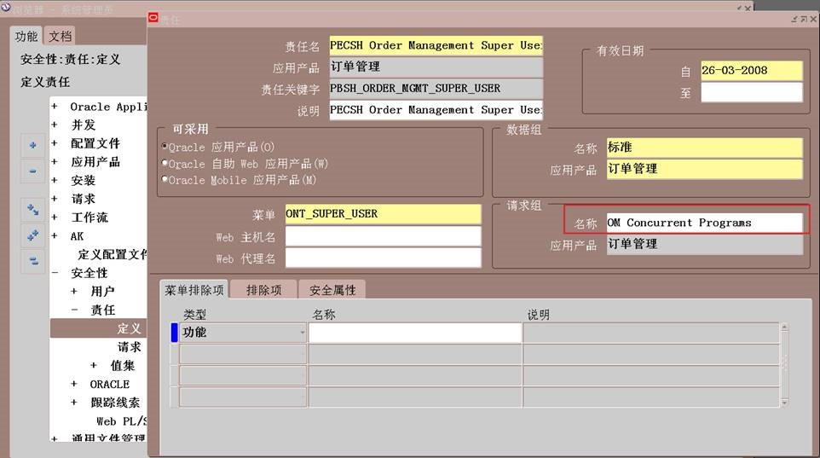This screenshot has width=820, height=458.
Task: Expand the 跟踪线索 tree node
Action: (74, 402)
